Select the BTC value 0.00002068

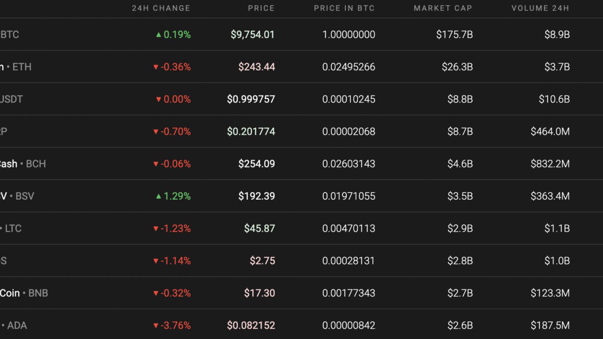point(349,132)
